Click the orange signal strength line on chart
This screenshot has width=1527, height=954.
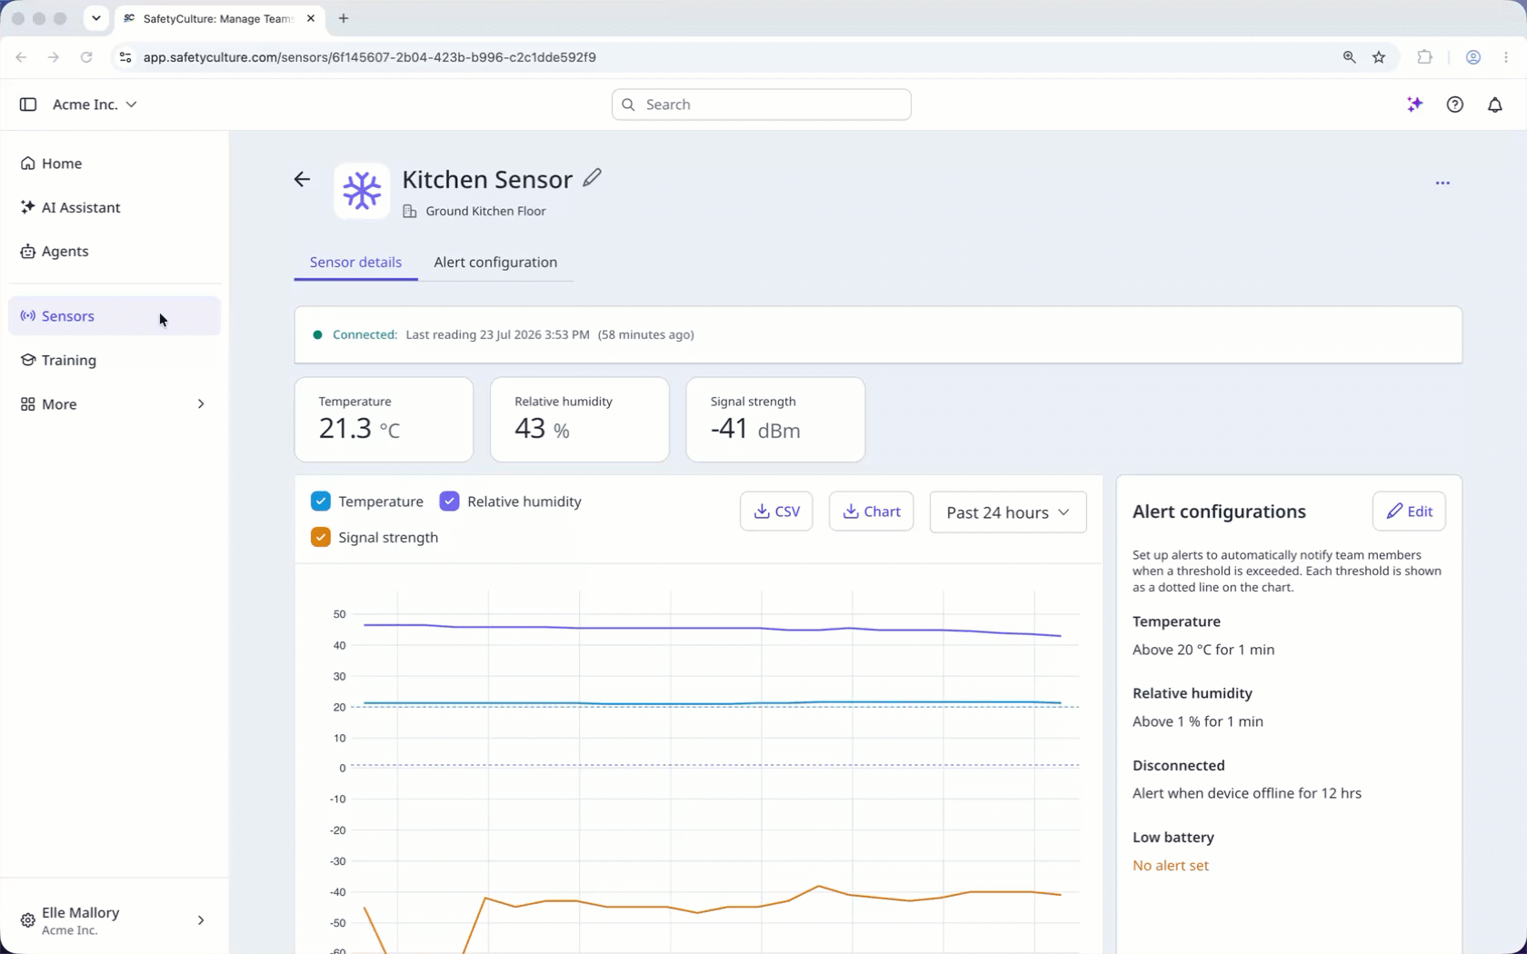point(818,887)
